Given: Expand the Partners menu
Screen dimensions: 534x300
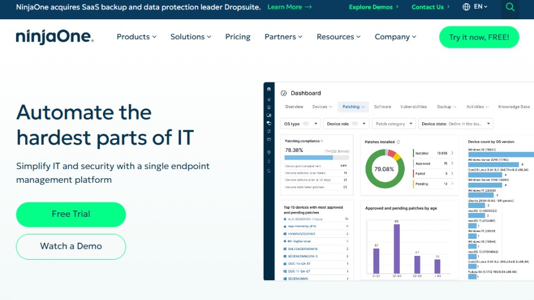Looking at the screenshot, I should [284, 37].
